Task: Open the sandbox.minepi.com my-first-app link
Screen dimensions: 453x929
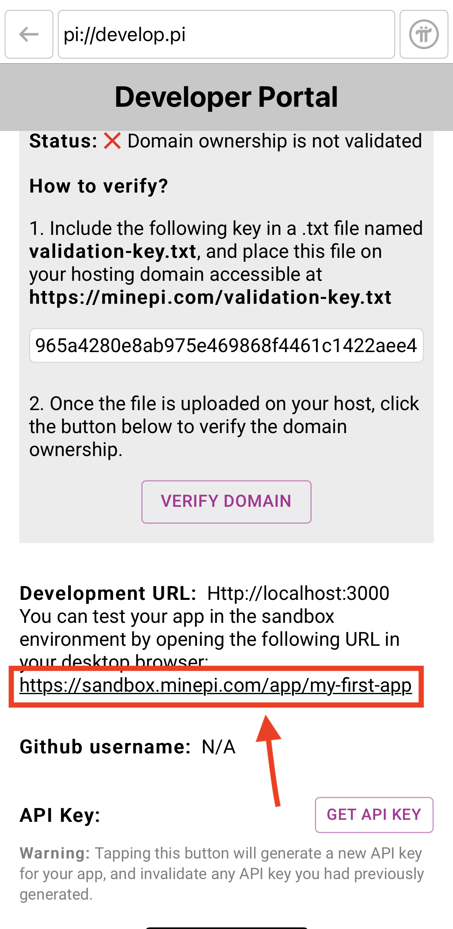Action: pyautogui.click(x=215, y=685)
